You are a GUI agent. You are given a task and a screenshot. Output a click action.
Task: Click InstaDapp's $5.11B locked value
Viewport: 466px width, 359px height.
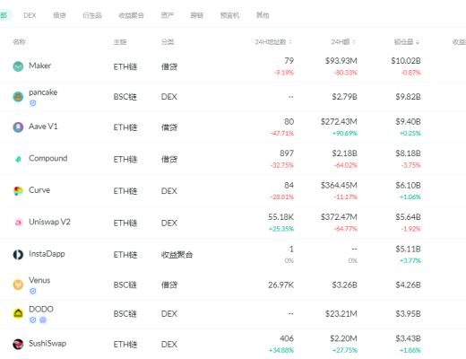point(408,249)
